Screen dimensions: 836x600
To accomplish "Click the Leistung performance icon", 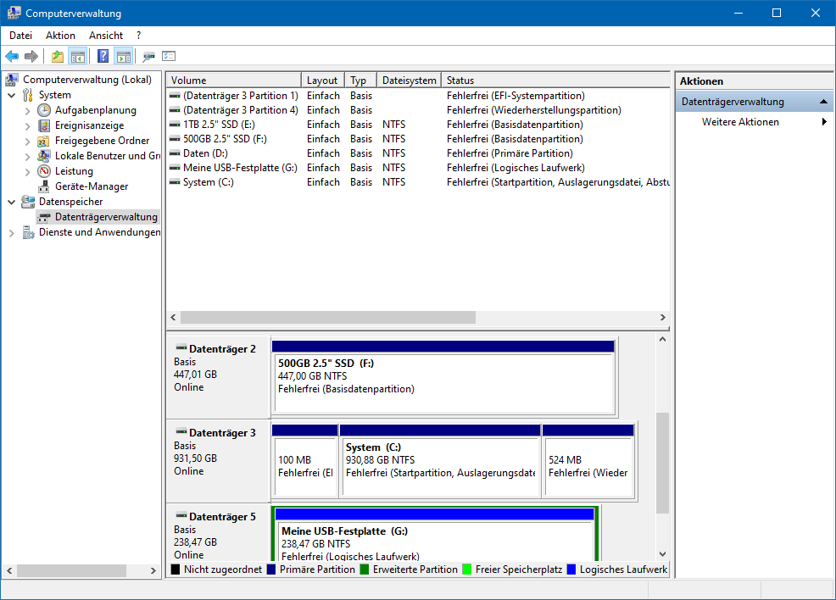I will 44,171.
